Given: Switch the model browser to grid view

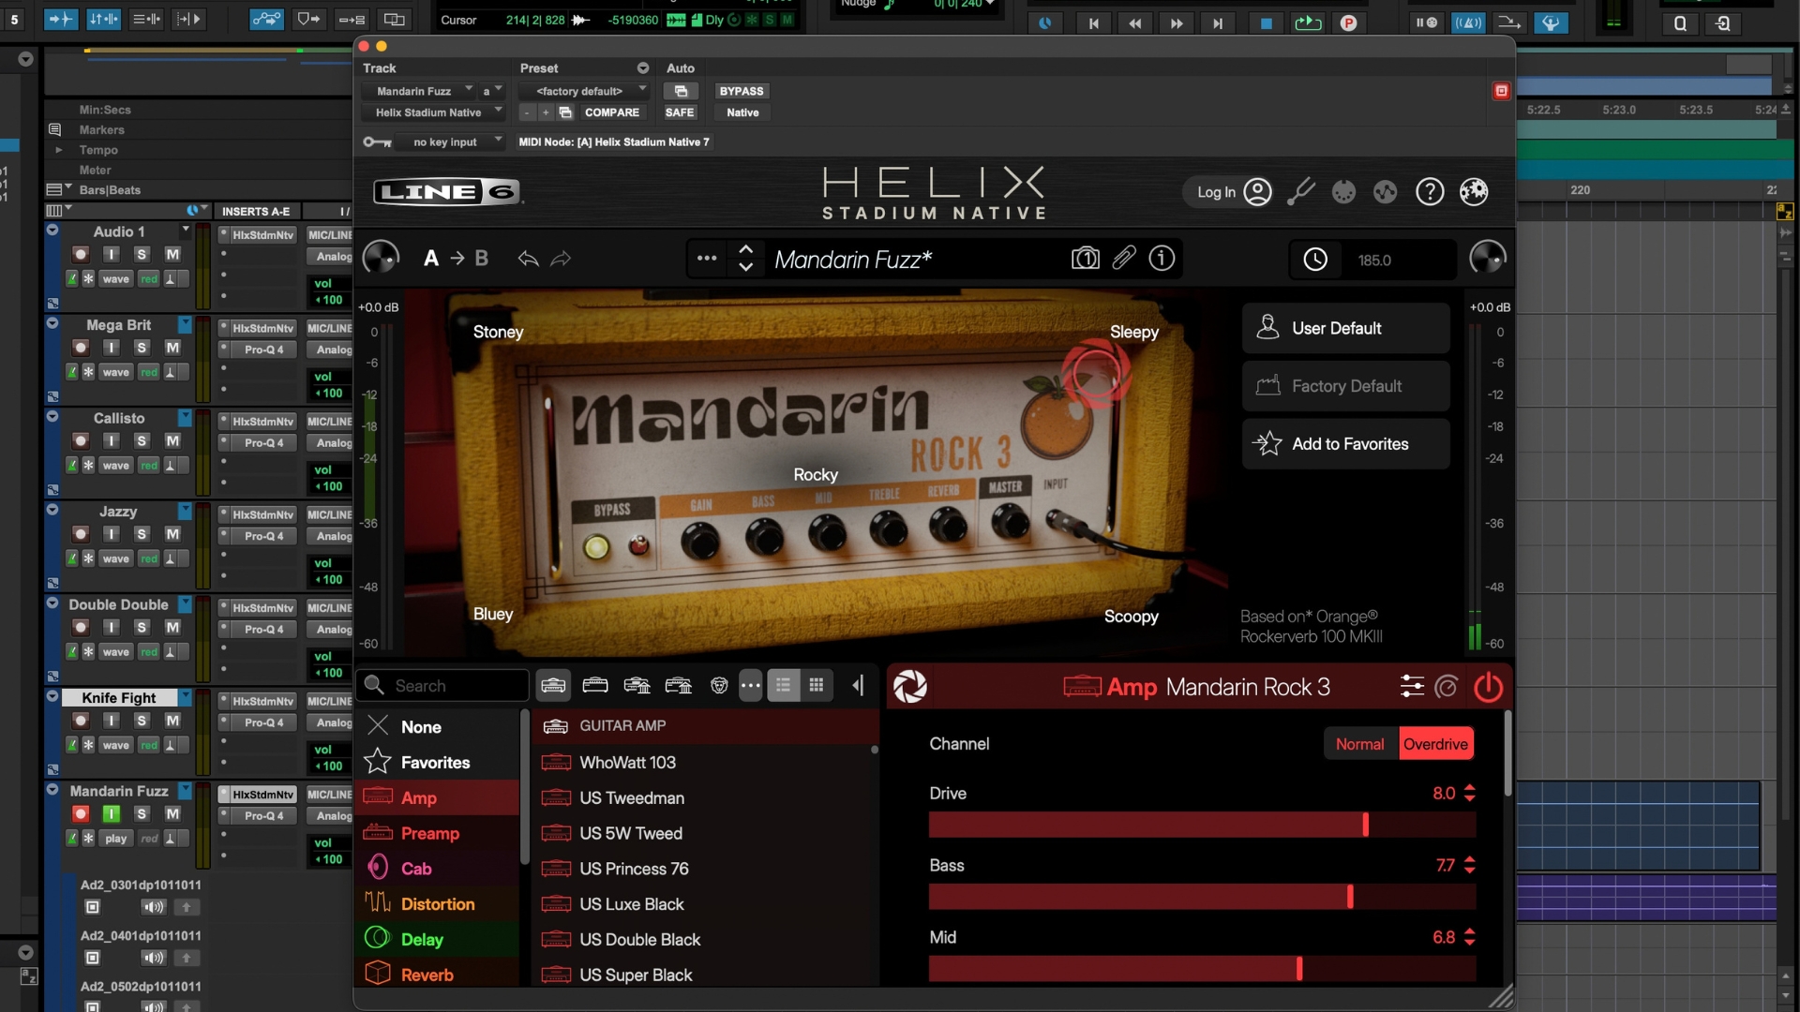Looking at the screenshot, I should point(817,686).
